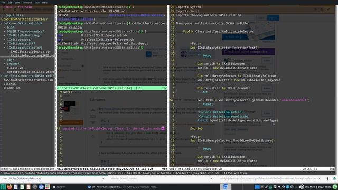Open the Minder window from the taskbar
Screen dimensions: 338x190
59,187
